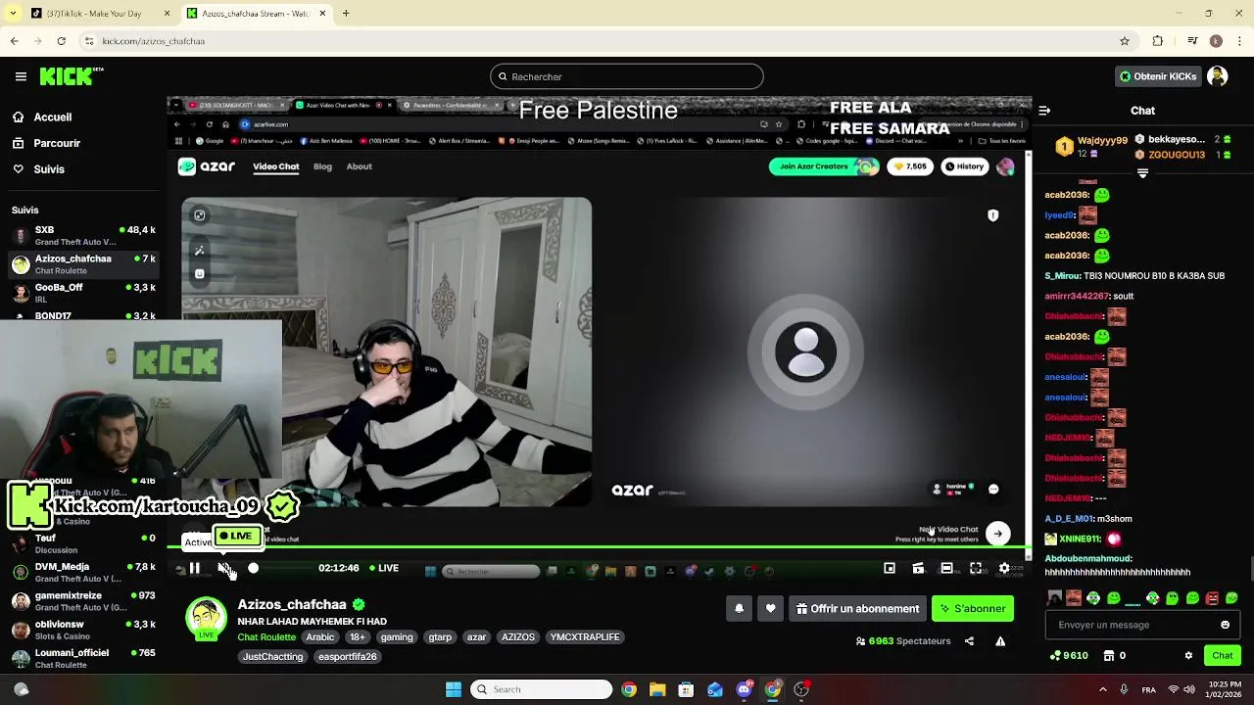Toggle the notification bell for Azizos_chafchaa
This screenshot has width=1254, height=705.
click(740, 608)
